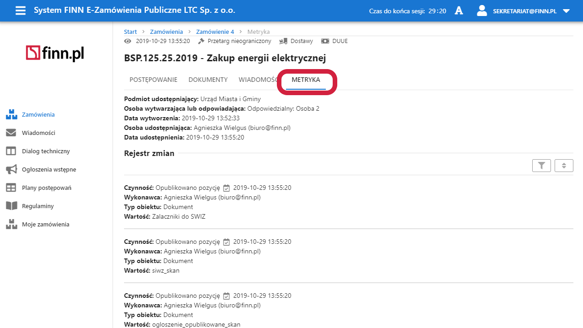The height and width of the screenshot is (328, 583).
Task: Click the calendar icon in the Zalaczniki do SWIZ entry
Action: [x=226, y=188]
